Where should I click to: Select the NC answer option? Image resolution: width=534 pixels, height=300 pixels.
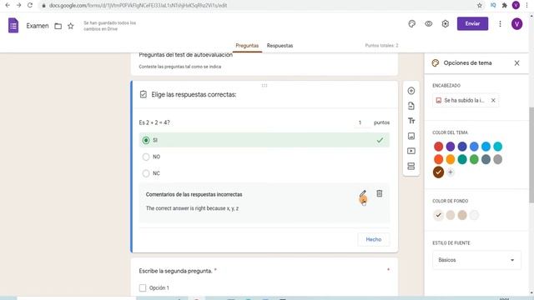(x=146, y=173)
